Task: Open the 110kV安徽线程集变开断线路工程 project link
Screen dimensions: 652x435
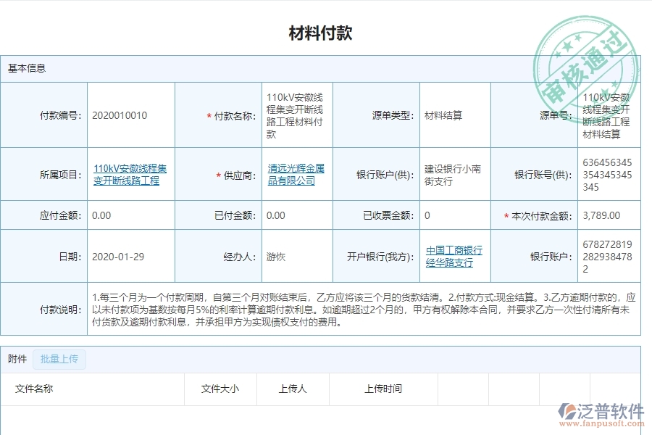Action: [x=131, y=174]
